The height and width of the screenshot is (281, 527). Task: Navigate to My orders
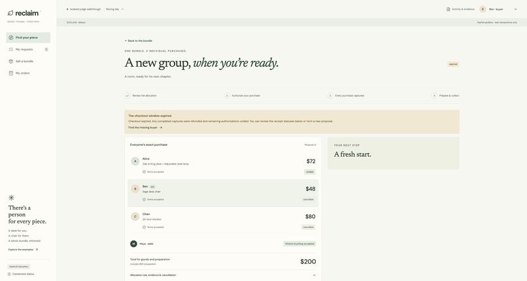(x=28, y=73)
